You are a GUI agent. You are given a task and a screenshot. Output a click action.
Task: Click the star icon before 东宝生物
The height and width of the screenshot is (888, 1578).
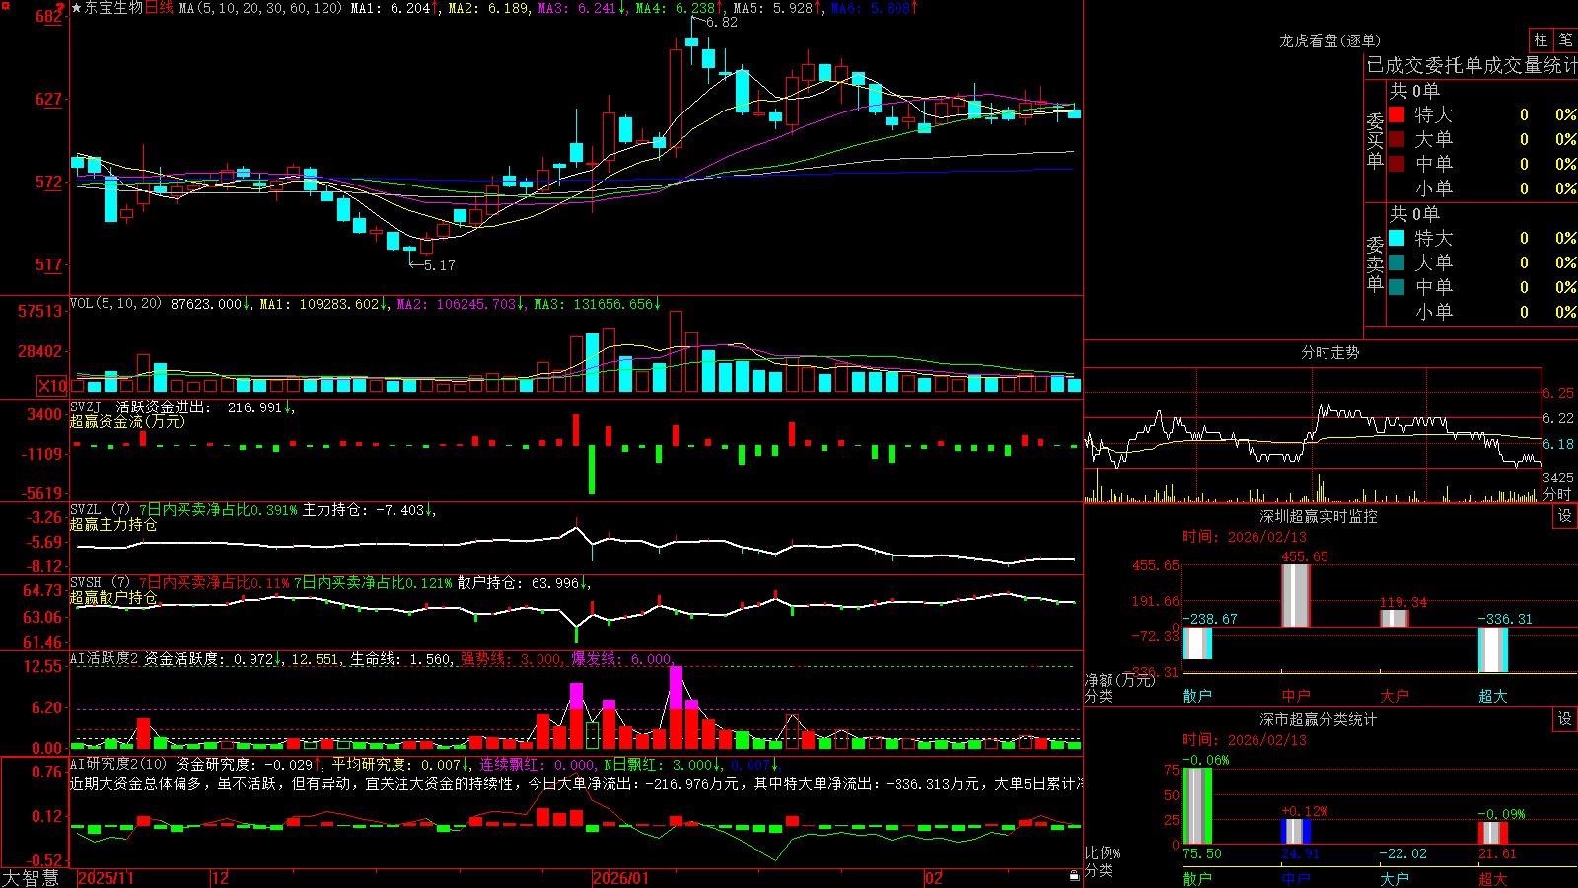pos(77,8)
